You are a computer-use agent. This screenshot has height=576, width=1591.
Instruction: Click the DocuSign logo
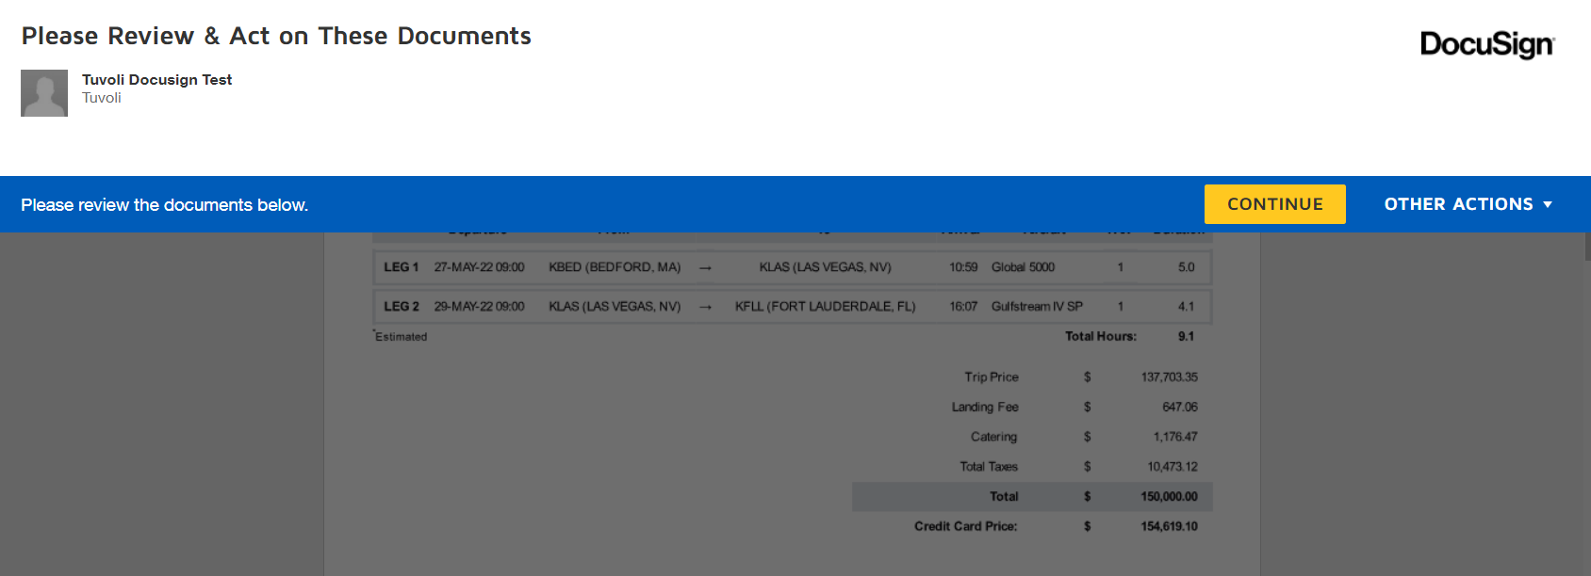tap(1486, 44)
